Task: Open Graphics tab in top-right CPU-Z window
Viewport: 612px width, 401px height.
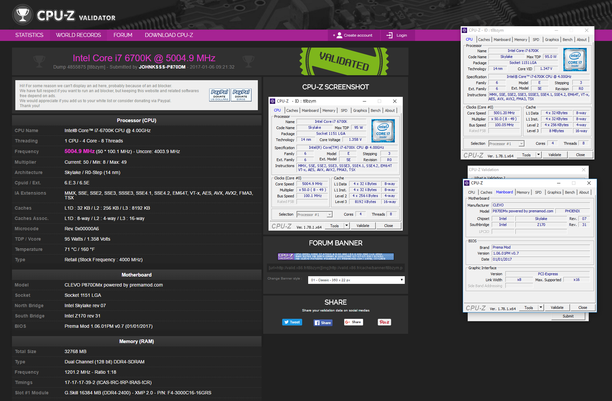Action: (x=552, y=40)
